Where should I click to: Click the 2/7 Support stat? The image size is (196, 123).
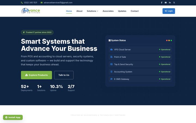[71, 88]
